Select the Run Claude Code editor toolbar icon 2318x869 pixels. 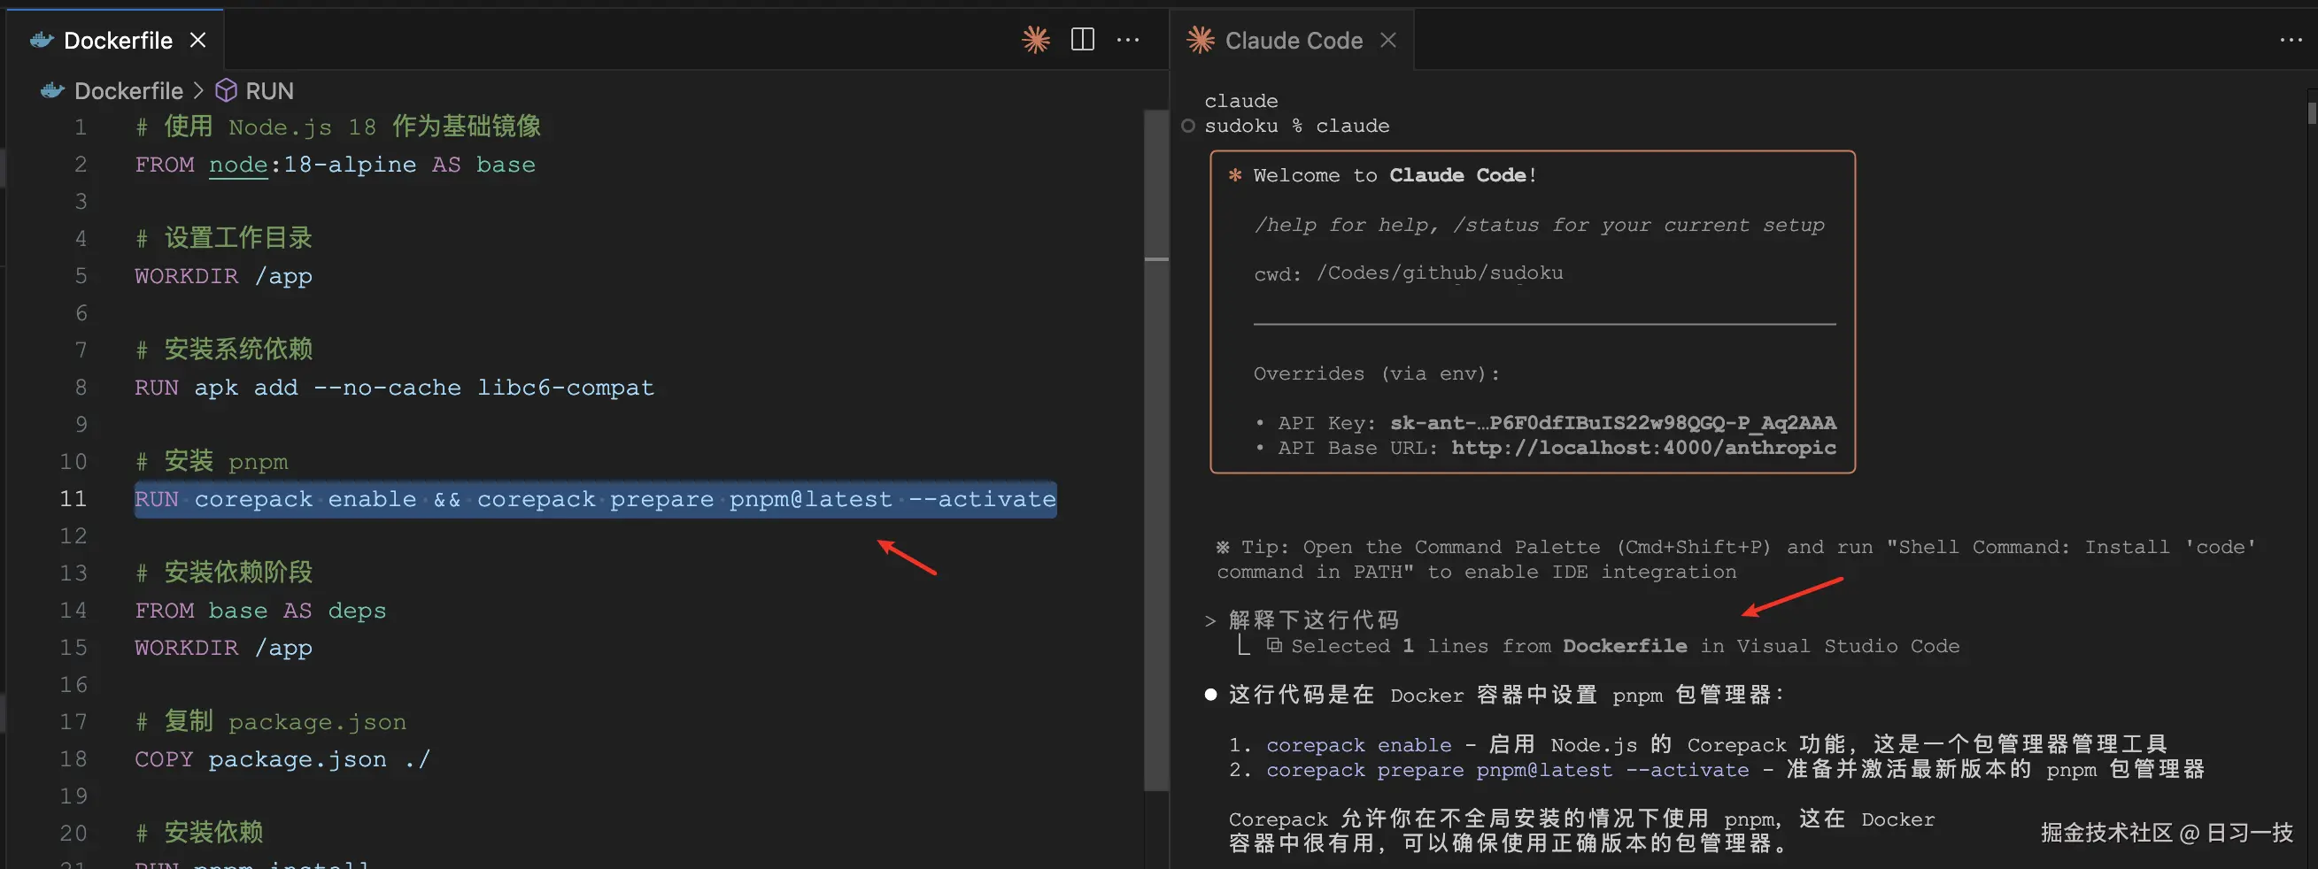[1036, 40]
